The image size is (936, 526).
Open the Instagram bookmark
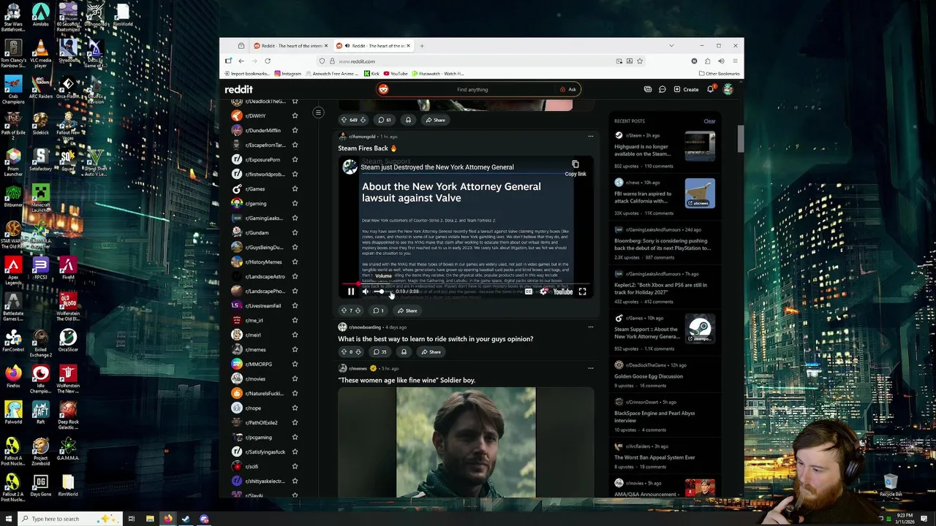pyautogui.click(x=287, y=74)
